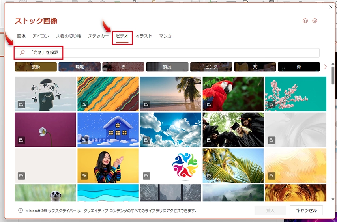Select the golden ripple video
Screen dimensions: 337x222
[296, 166]
